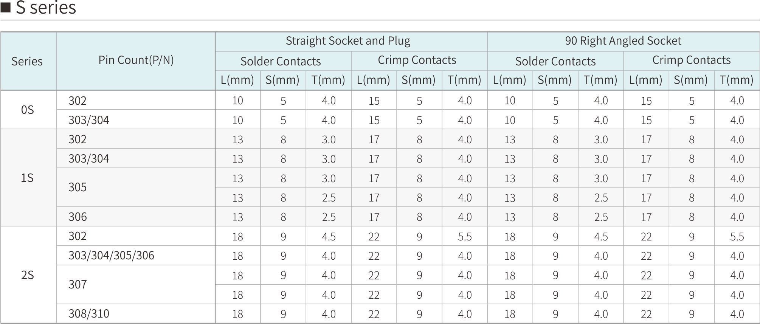The height and width of the screenshot is (324, 760).
Task: Select the black square bullet icon
Action: click(6, 7)
